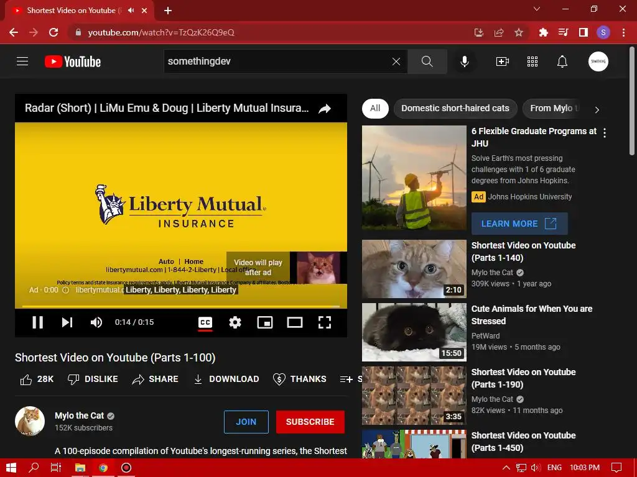Open Windows Start menu
The image size is (637, 477).
pos(11,468)
